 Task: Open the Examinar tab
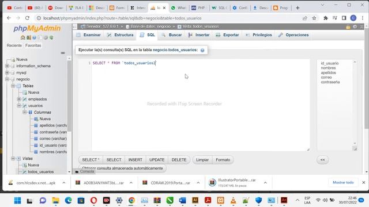click(88, 35)
